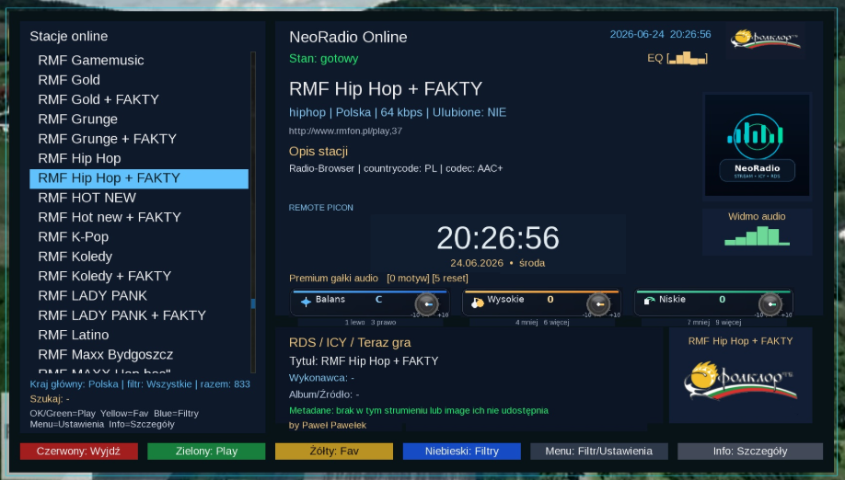Select RMF Koledy + FAKTY station
845x480 pixels.
[x=139, y=276]
